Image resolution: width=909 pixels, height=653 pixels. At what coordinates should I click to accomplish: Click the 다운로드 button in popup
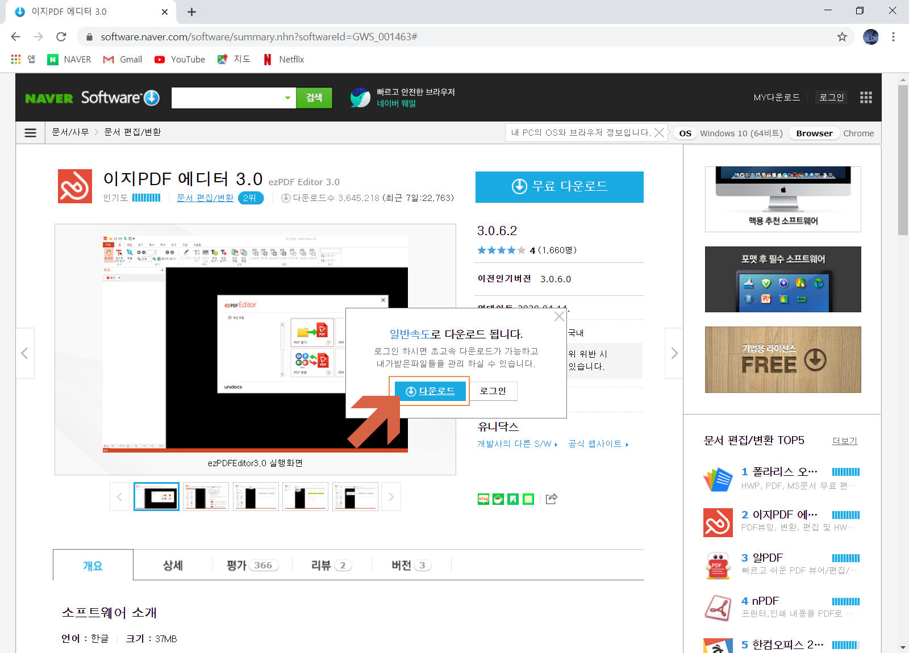(430, 391)
